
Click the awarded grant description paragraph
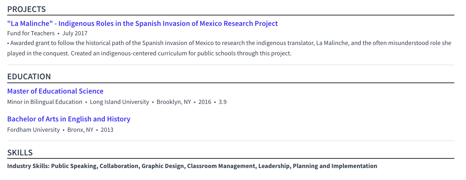(x=227, y=48)
